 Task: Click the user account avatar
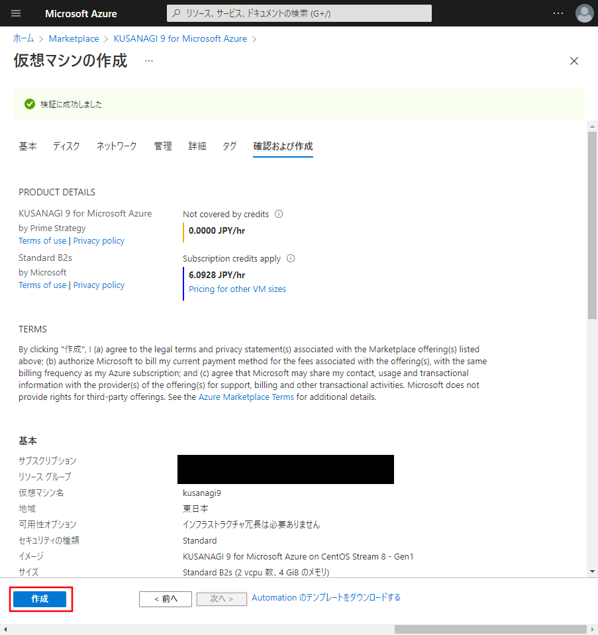click(584, 13)
